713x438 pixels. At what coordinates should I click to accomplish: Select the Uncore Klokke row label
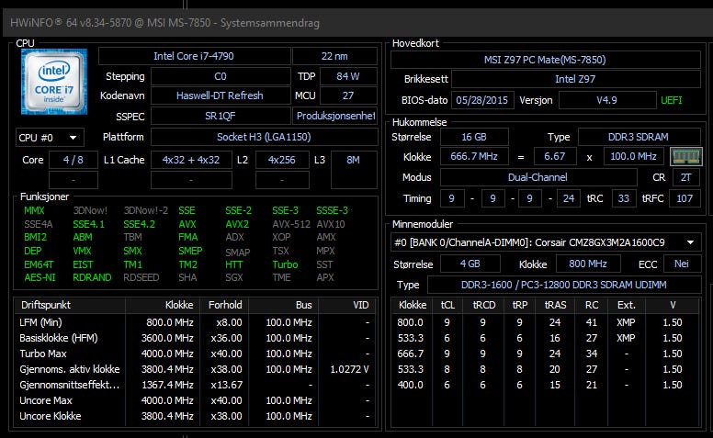coord(51,416)
